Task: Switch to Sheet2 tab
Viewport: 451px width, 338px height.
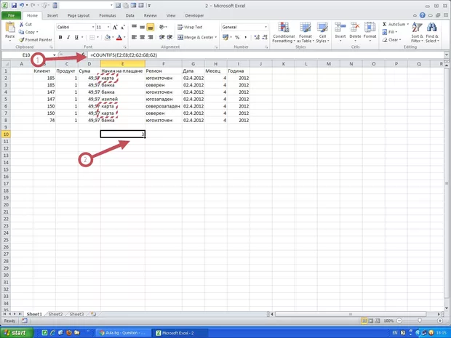Action: point(55,314)
